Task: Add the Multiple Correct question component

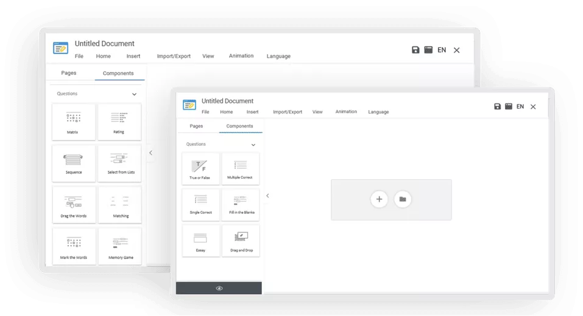Action: coord(241,169)
